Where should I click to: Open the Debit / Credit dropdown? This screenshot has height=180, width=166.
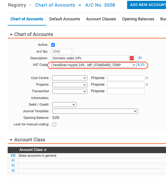pyautogui.click(x=64, y=105)
